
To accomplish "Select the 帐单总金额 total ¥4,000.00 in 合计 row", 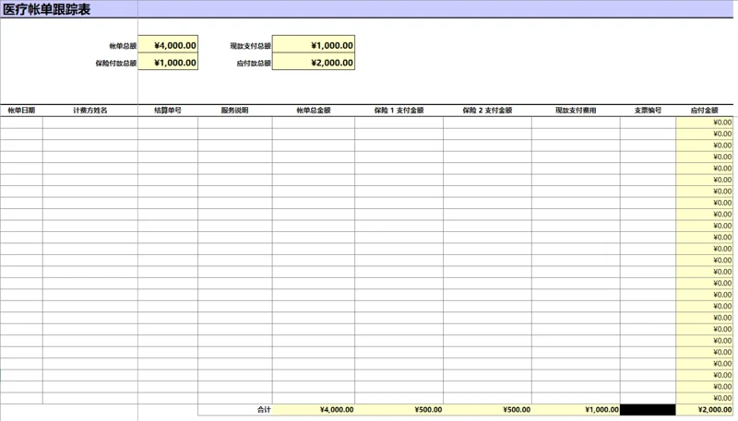I will (x=314, y=410).
